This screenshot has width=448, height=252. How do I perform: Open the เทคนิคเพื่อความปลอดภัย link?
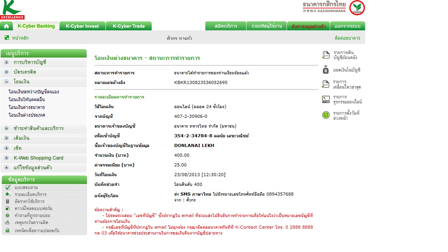[37, 230]
